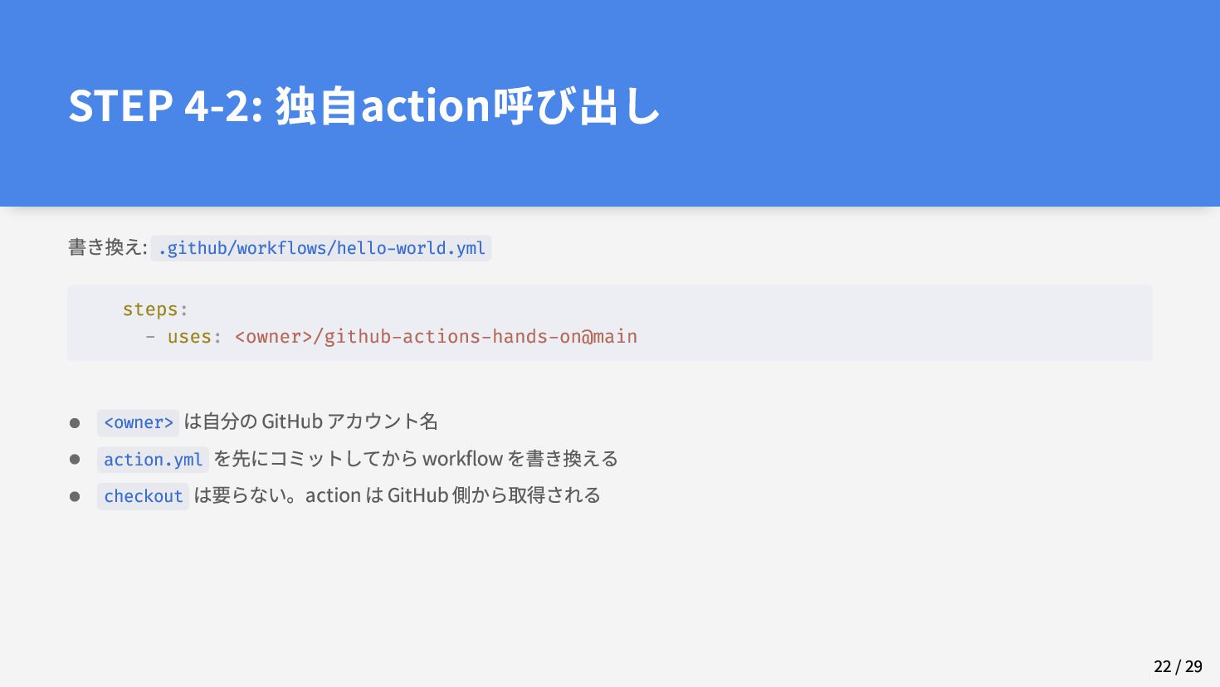The width and height of the screenshot is (1220, 687).
Task: Click the <owner> inline code tag in bullets
Action: tap(138, 422)
